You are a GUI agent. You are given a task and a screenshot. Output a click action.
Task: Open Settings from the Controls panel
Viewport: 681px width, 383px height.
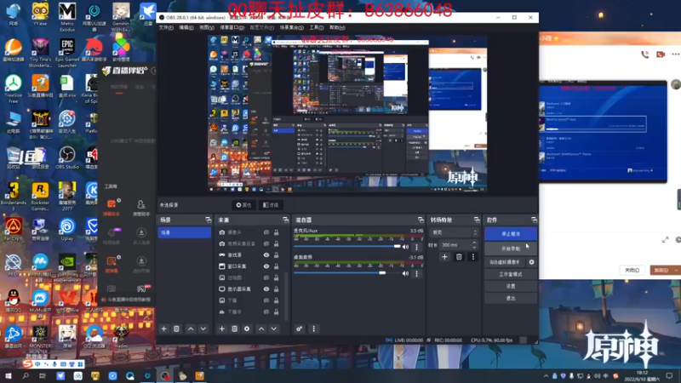(x=510, y=287)
